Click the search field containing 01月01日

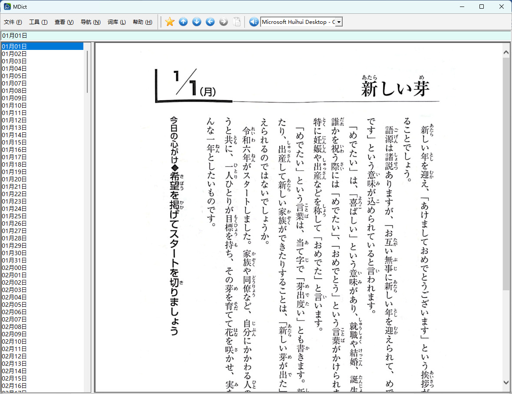coord(256,36)
